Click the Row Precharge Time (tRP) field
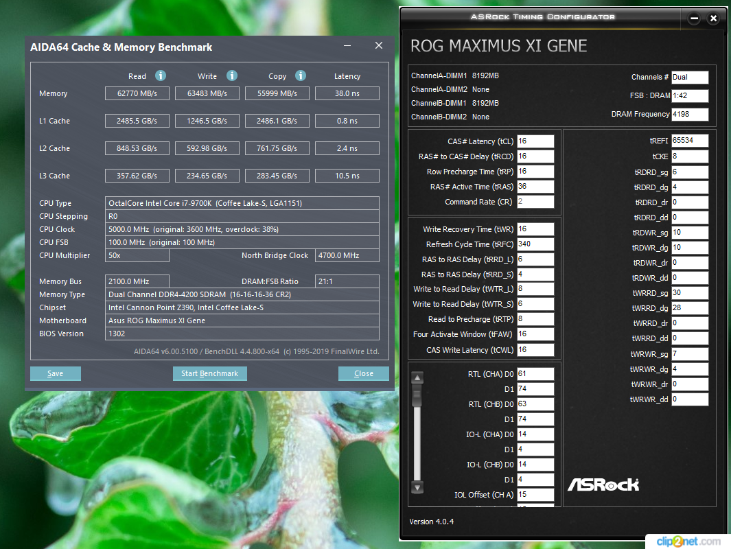 coord(535,172)
